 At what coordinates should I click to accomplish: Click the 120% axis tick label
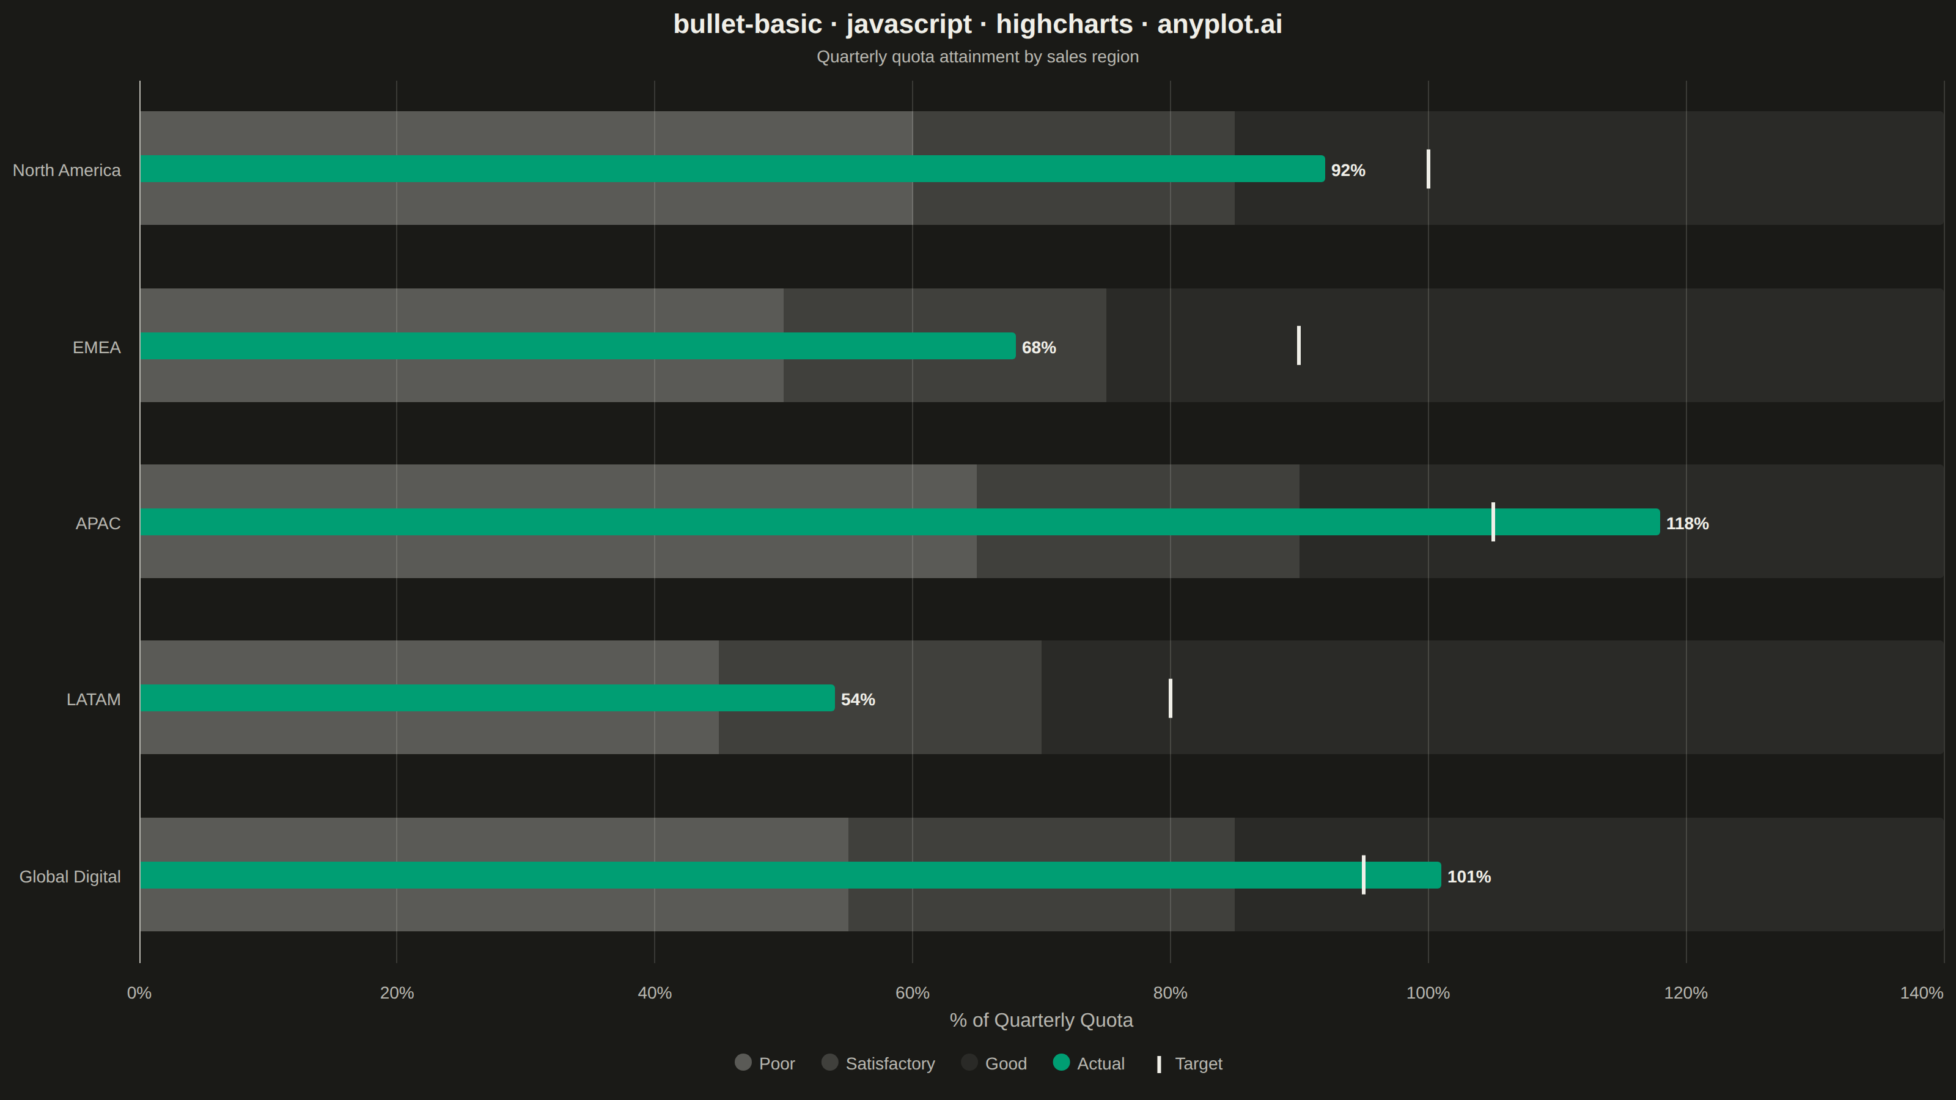1686,993
